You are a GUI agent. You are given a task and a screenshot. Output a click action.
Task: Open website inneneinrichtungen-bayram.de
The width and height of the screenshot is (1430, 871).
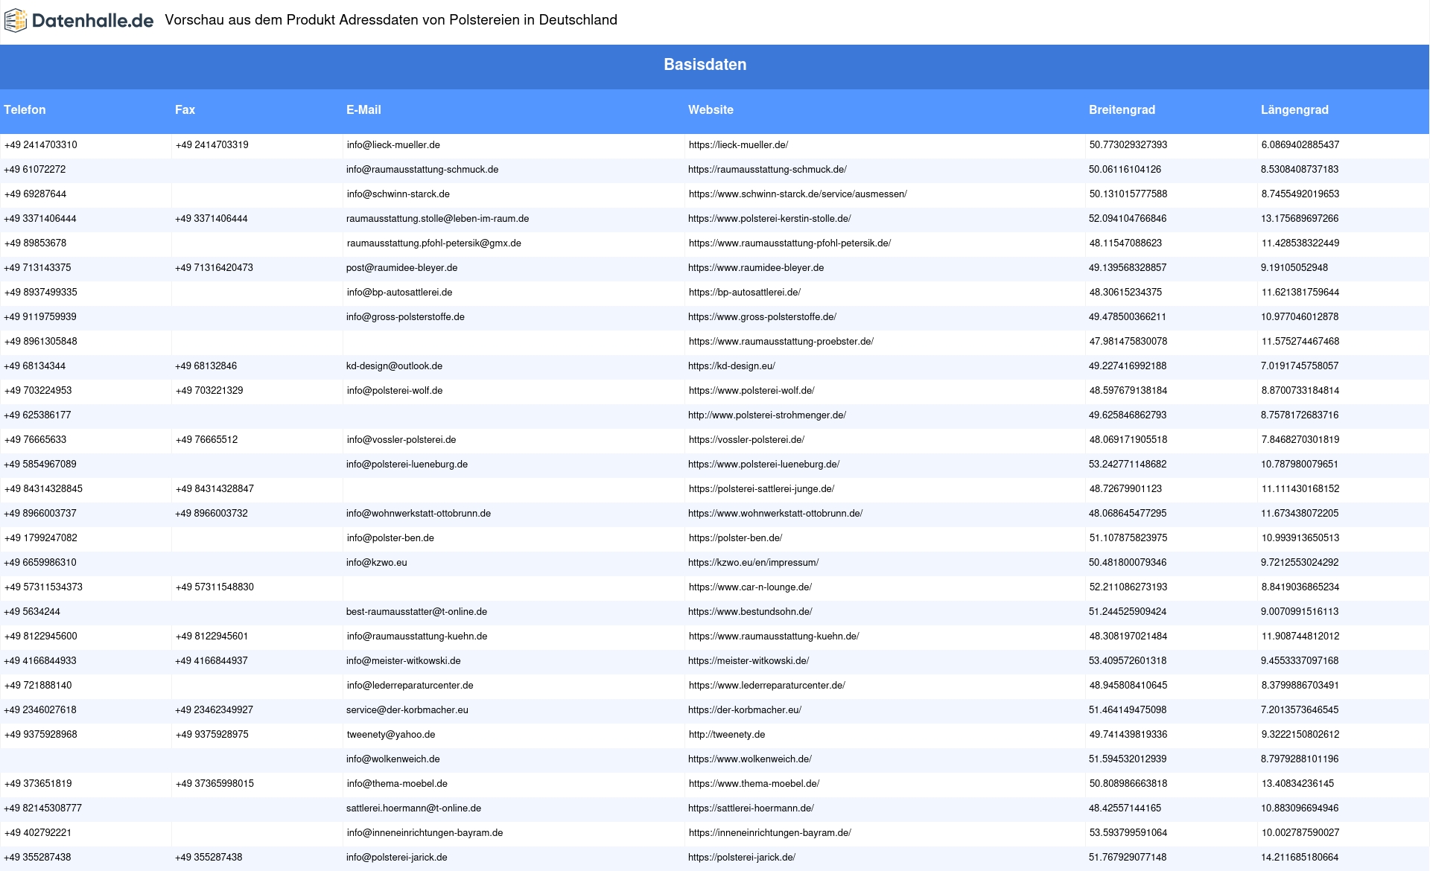point(769,833)
